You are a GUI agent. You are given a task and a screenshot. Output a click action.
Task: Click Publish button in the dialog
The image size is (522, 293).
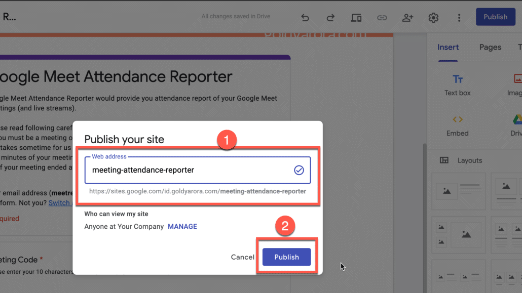(286, 257)
